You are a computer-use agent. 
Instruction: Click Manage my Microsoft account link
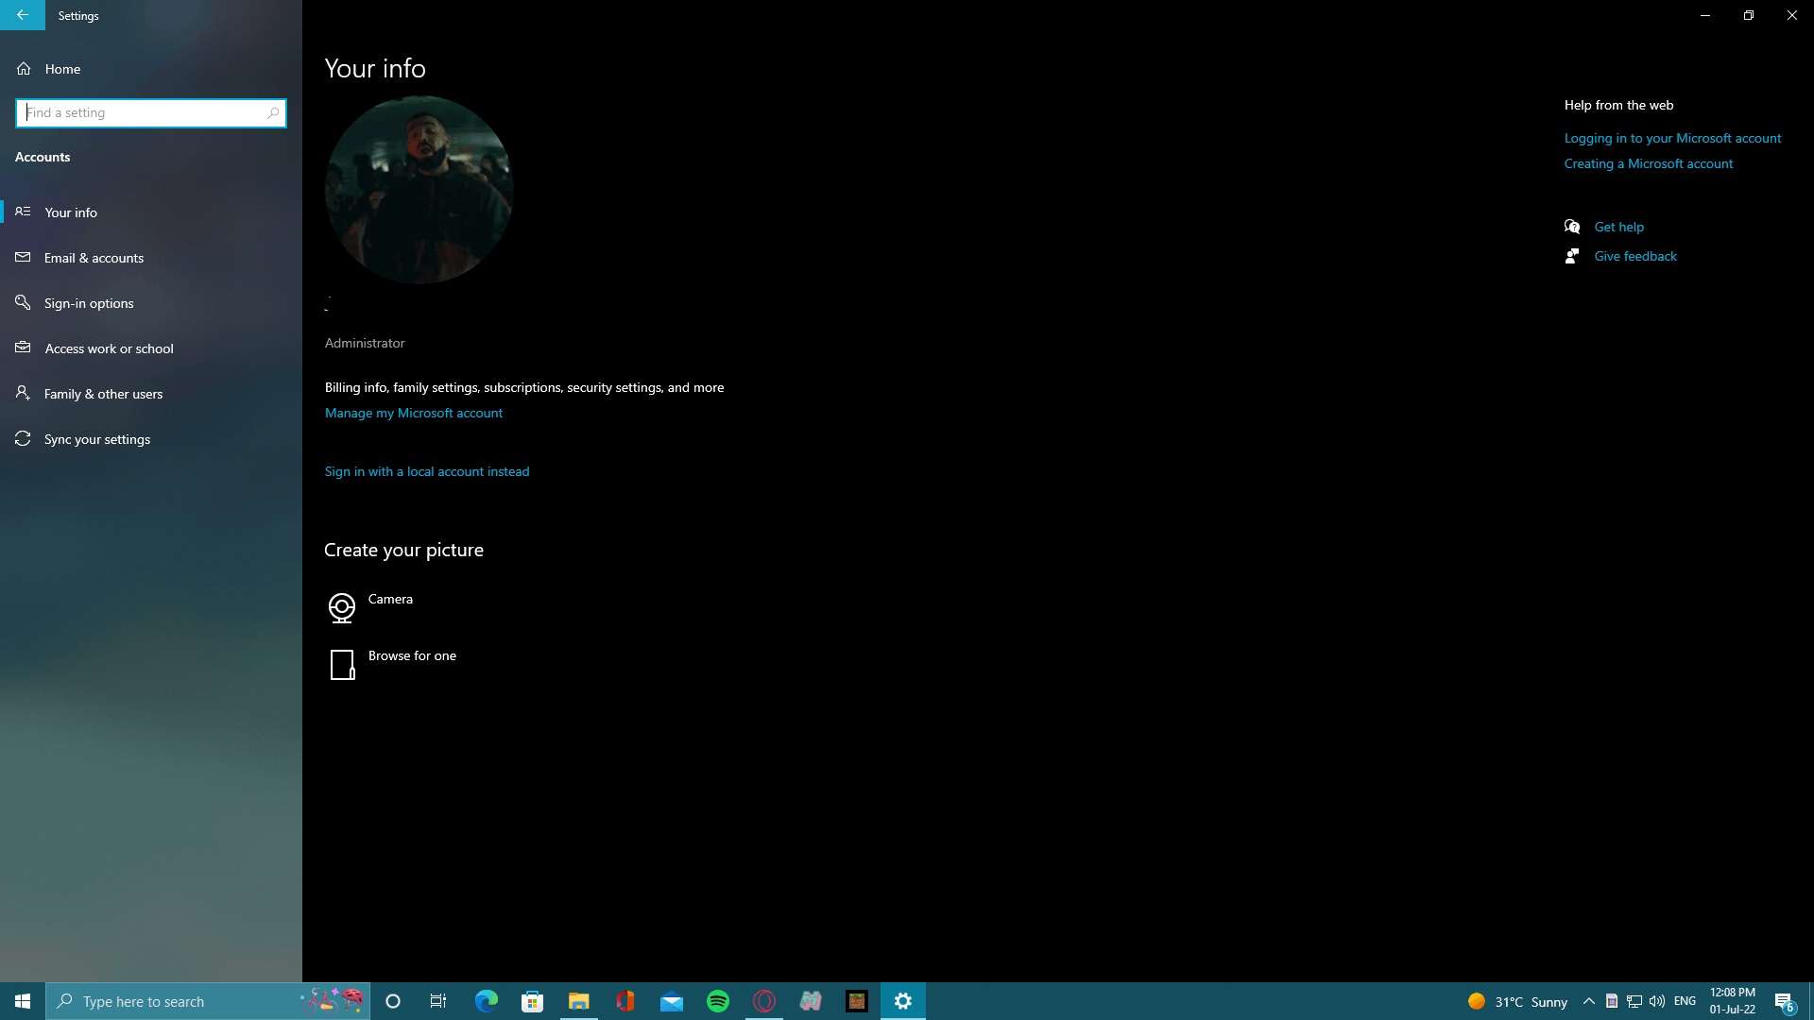pyautogui.click(x=414, y=412)
